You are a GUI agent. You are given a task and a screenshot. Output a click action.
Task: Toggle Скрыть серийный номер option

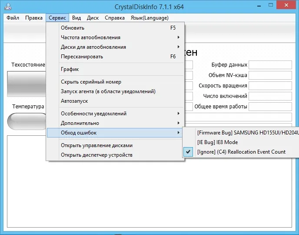[x=115, y=82]
